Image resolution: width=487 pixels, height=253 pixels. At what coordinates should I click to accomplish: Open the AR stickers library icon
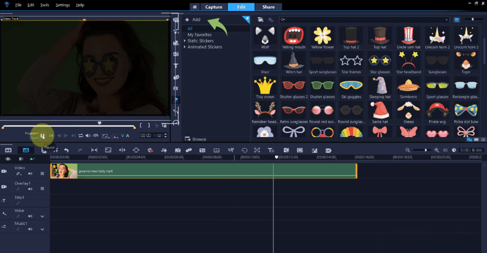176,100
